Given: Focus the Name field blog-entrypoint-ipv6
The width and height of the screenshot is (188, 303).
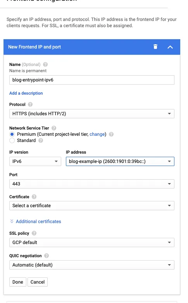Looking at the screenshot, I should [92, 80].
